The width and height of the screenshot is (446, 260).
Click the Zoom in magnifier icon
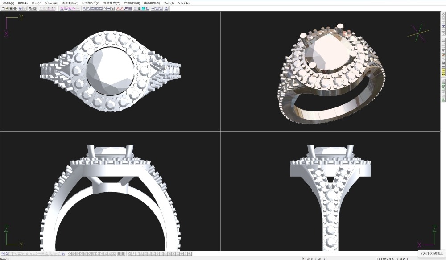click(x=84, y=8)
